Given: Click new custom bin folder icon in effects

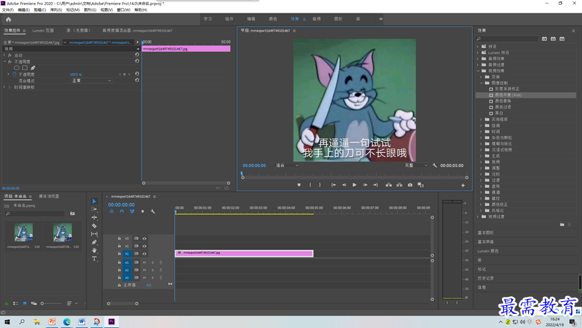Looking at the screenshot, I should (x=562, y=225).
